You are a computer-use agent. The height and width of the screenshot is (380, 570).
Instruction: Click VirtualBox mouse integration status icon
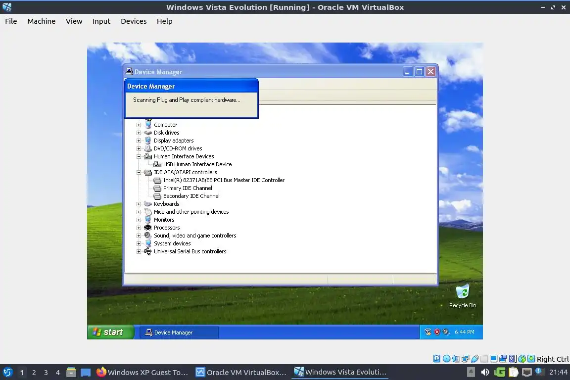click(522, 359)
